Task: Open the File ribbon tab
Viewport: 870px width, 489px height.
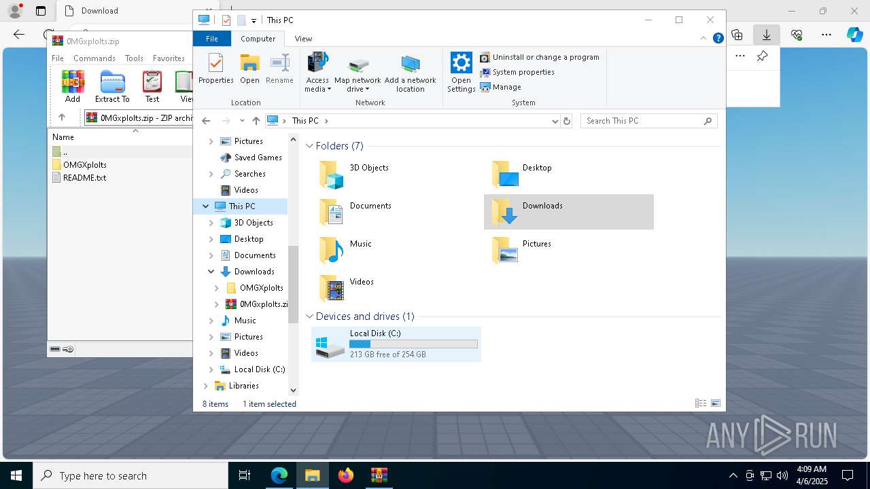Action: (212, 39)
